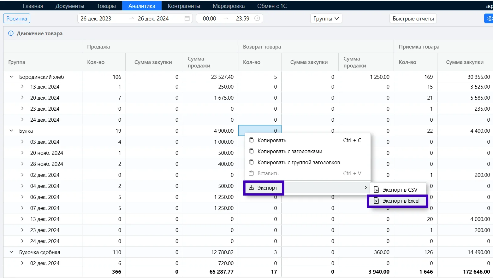Select the Экспорт menu entry
Screen dimensions: 493x278
point(308,188)
